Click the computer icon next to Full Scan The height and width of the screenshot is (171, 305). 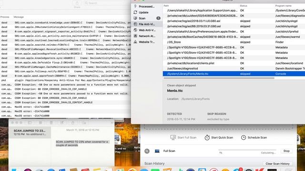click(157, 151)
